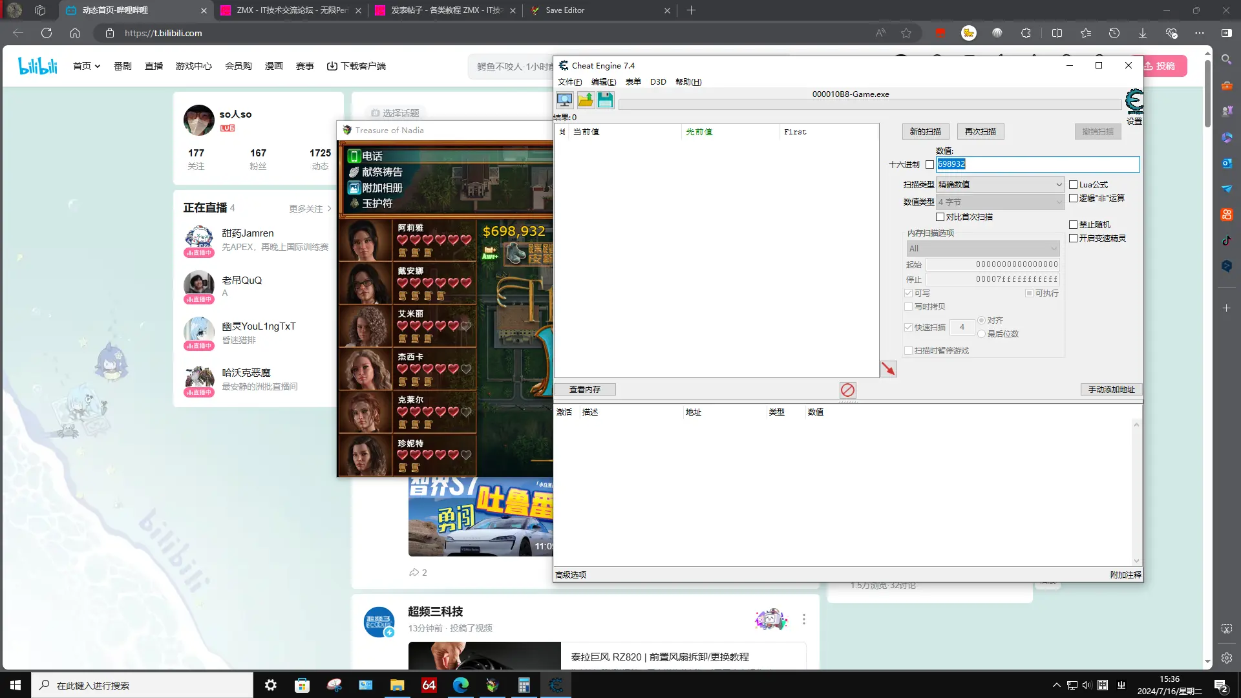Click the address list scrollbar down arrow
The height and width of the screenshot is (698, 1241).
click(1136, 561)
